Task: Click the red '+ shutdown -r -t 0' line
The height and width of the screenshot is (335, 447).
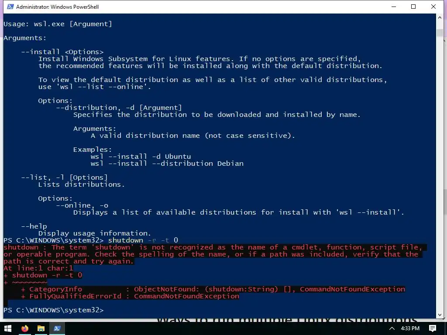Action: coord(43,275)
